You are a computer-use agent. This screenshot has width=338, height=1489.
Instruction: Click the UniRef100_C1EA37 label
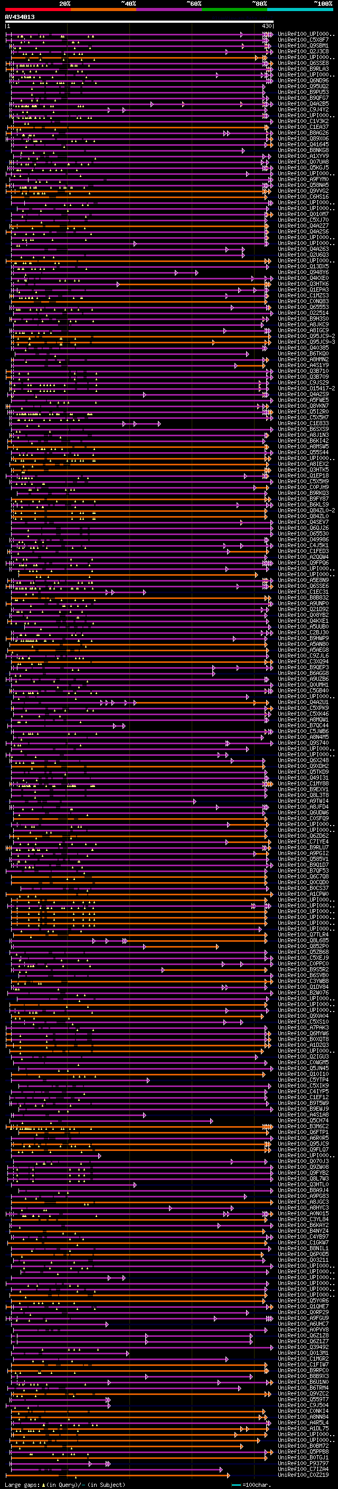(303, 127)
